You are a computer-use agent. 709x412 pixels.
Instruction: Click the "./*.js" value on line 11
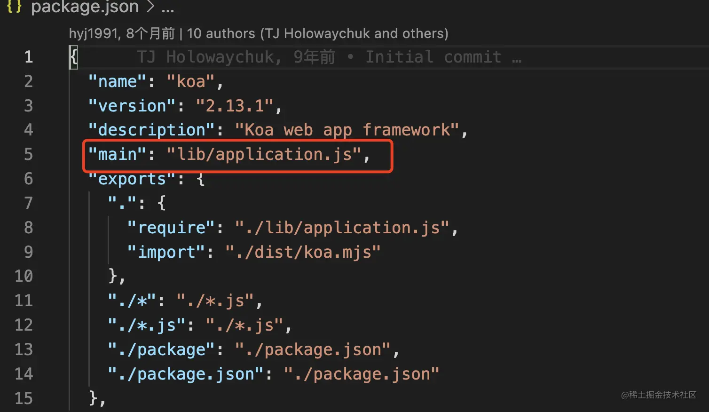[x=215, y=301]
